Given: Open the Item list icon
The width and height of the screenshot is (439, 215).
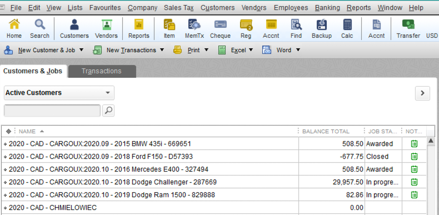Looking at the screenshot, I should pyautogui.click(x=169, y=29).
